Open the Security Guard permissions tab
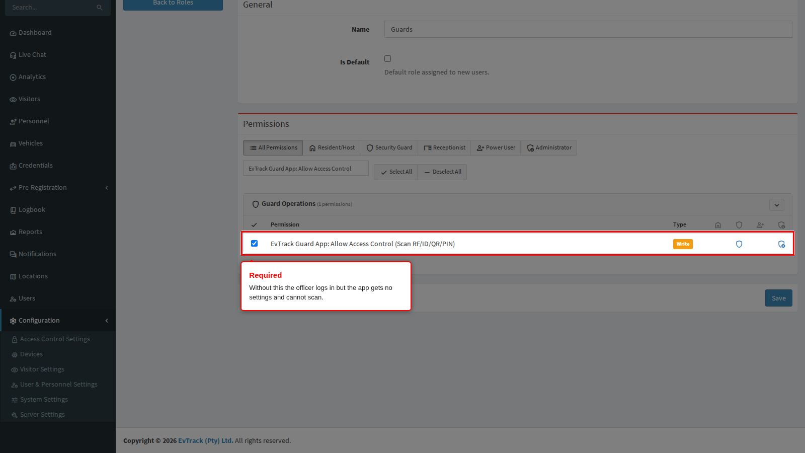This screenshot has width=805, height=453. tap(389, 148)
